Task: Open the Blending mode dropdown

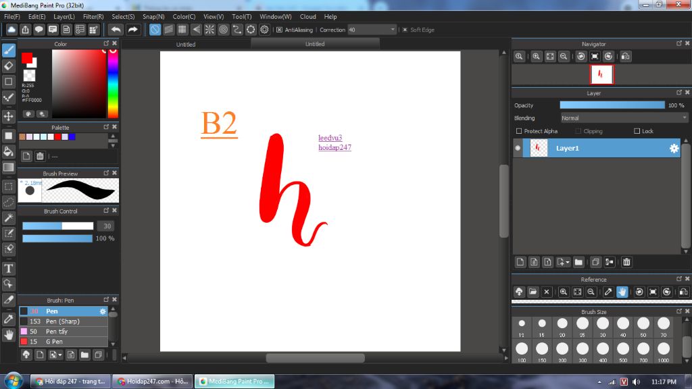Action: tap(624, 118)
